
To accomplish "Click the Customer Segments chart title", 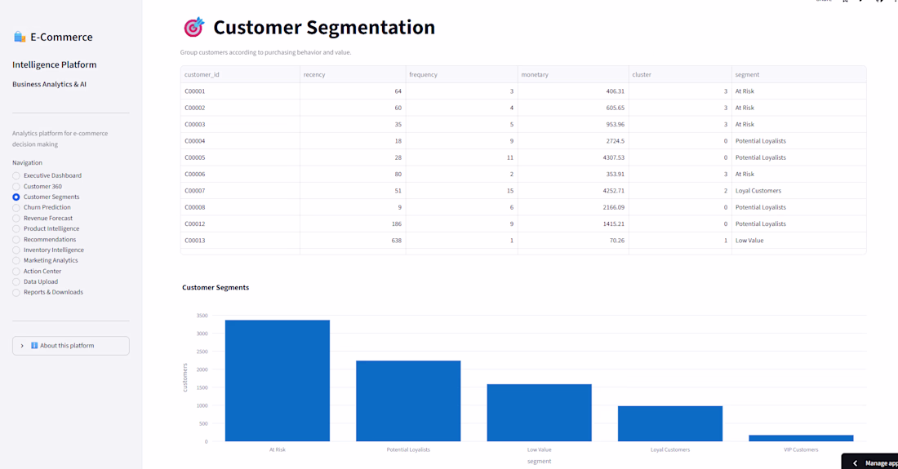I will click(216, 287).
